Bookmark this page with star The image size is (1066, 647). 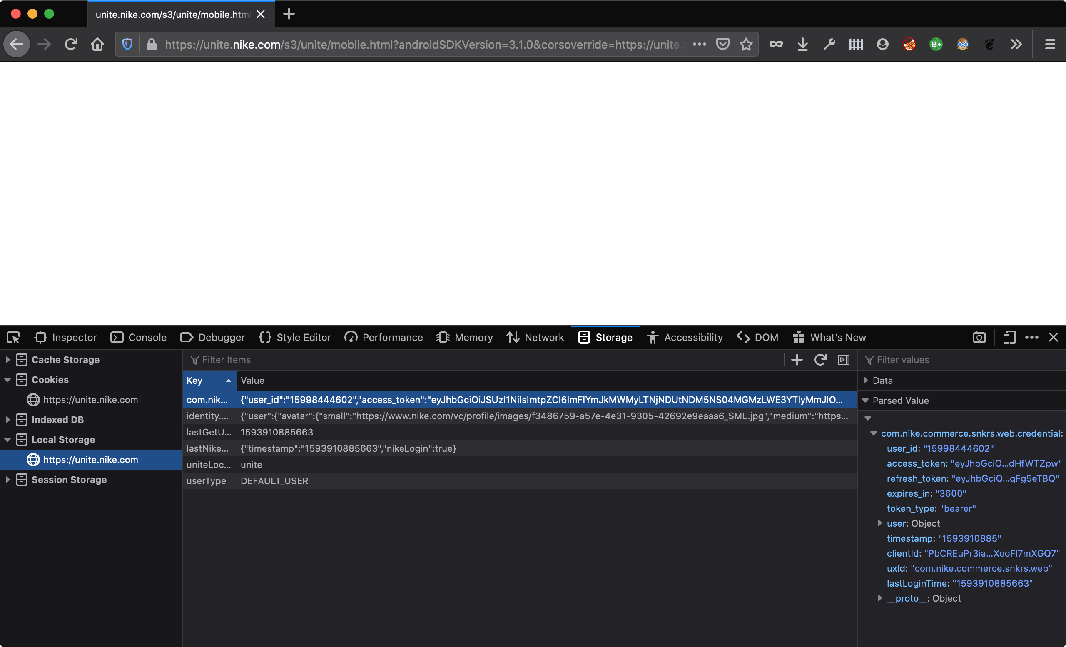746,44
